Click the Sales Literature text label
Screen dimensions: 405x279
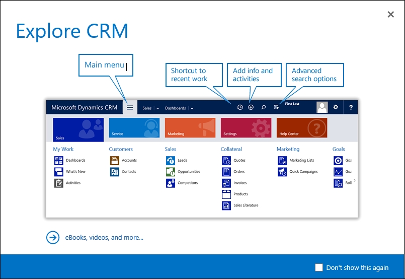pos(246,205)
